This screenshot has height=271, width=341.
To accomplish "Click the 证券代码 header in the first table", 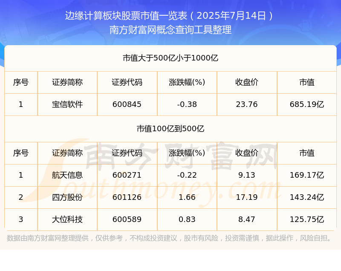I will [x=127, y=82].
